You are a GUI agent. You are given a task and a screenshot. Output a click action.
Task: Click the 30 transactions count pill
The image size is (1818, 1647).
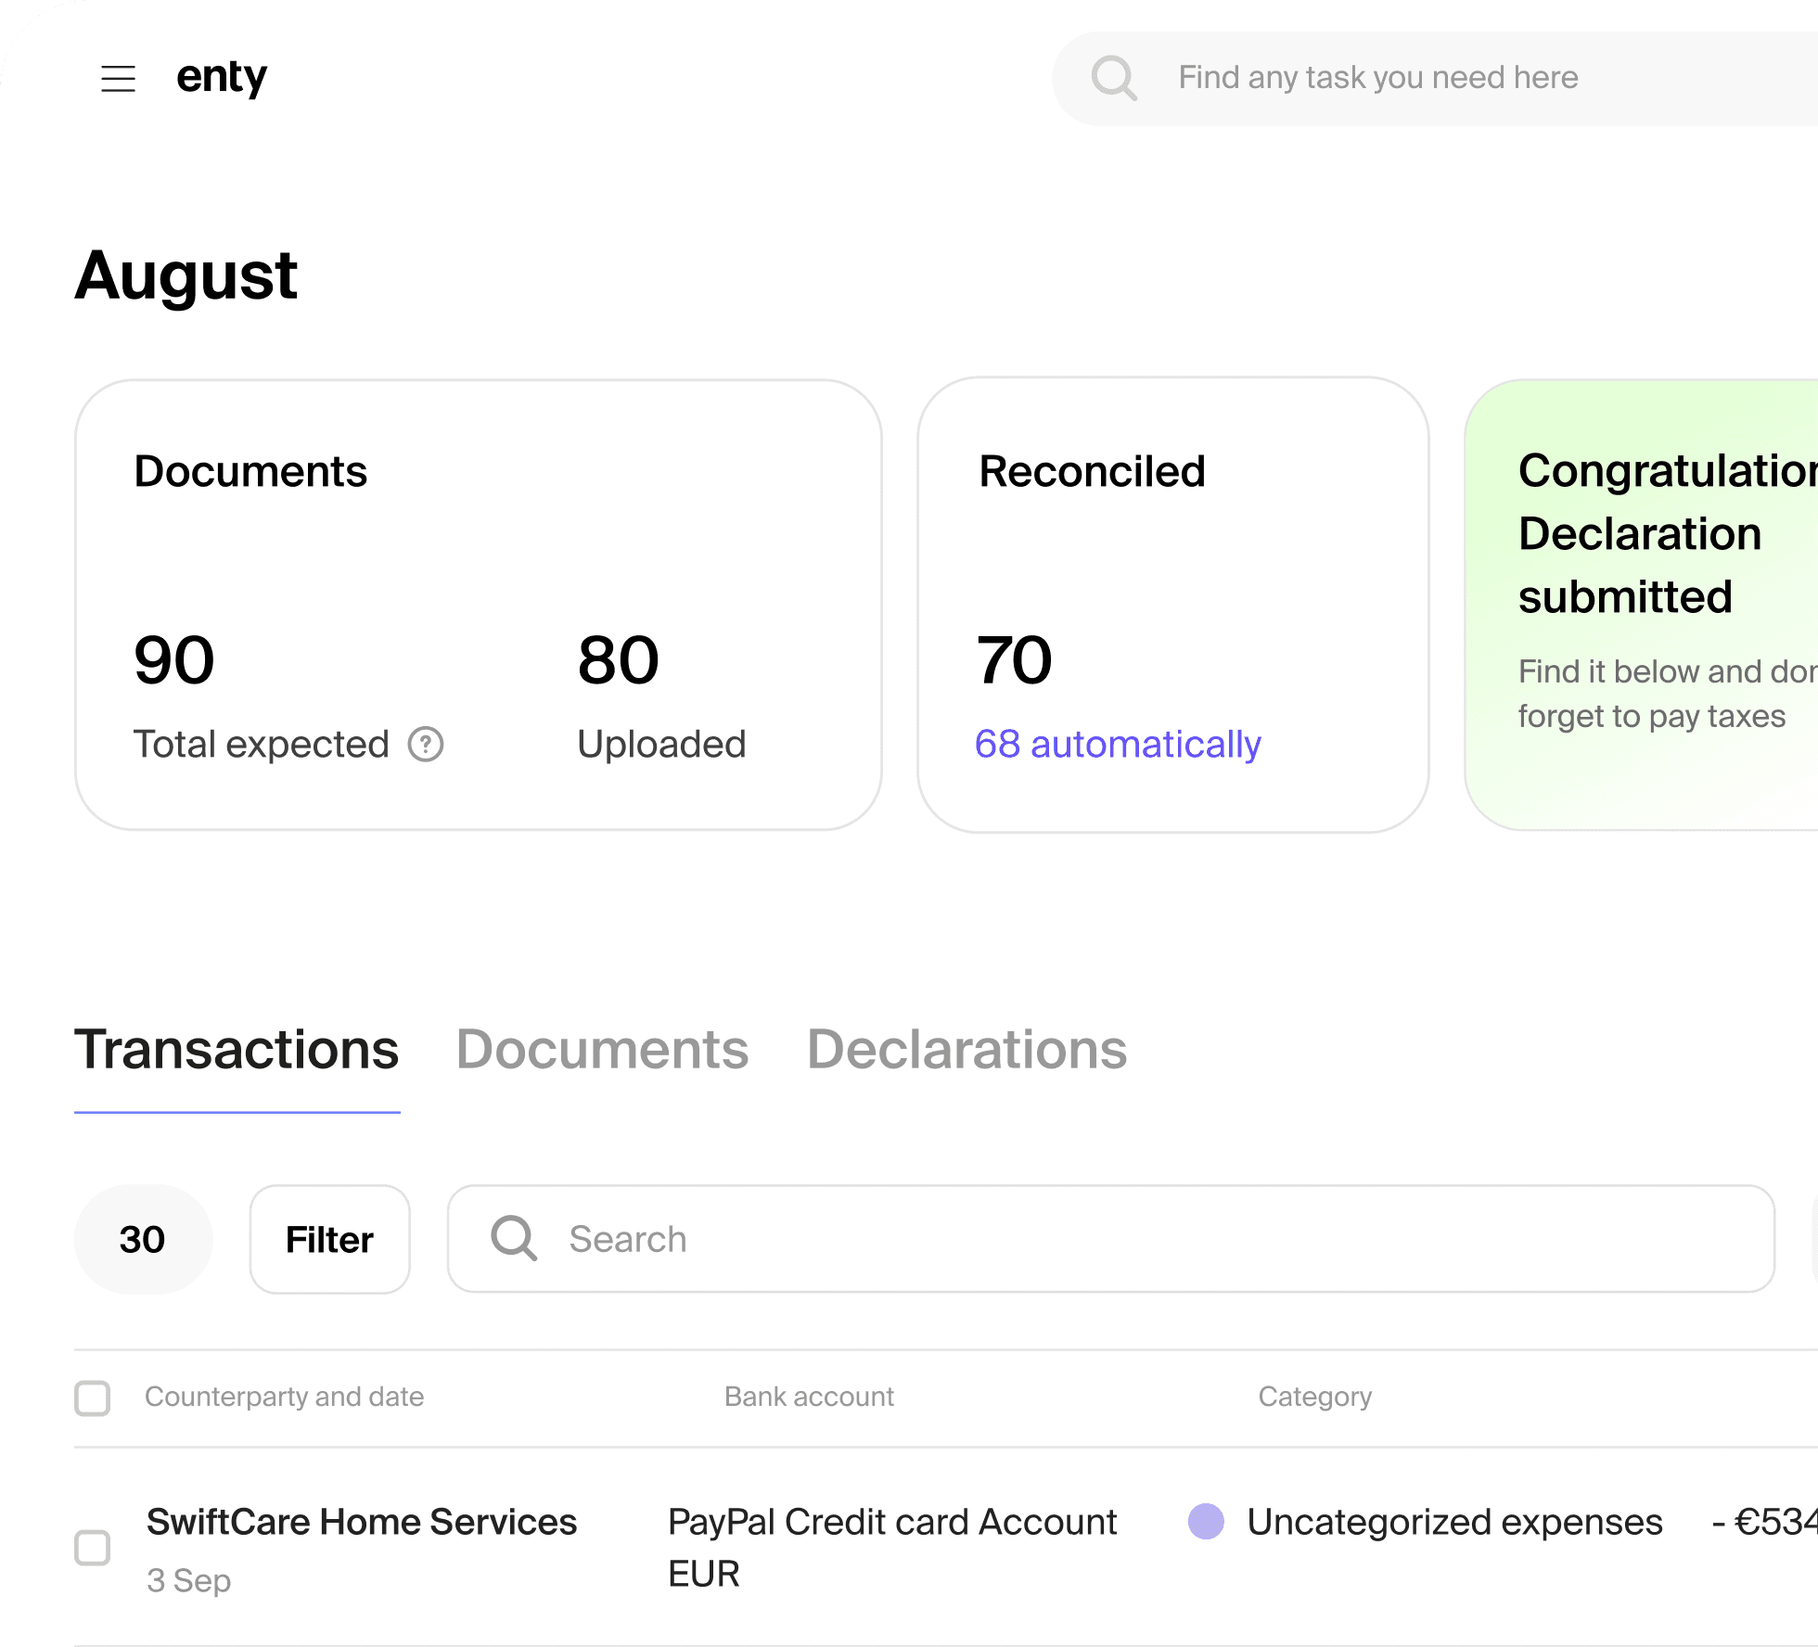pyautogui.click(x=143, y=1239)
